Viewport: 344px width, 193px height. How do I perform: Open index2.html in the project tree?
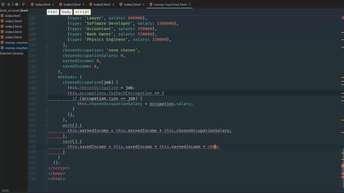click(13, 21)
